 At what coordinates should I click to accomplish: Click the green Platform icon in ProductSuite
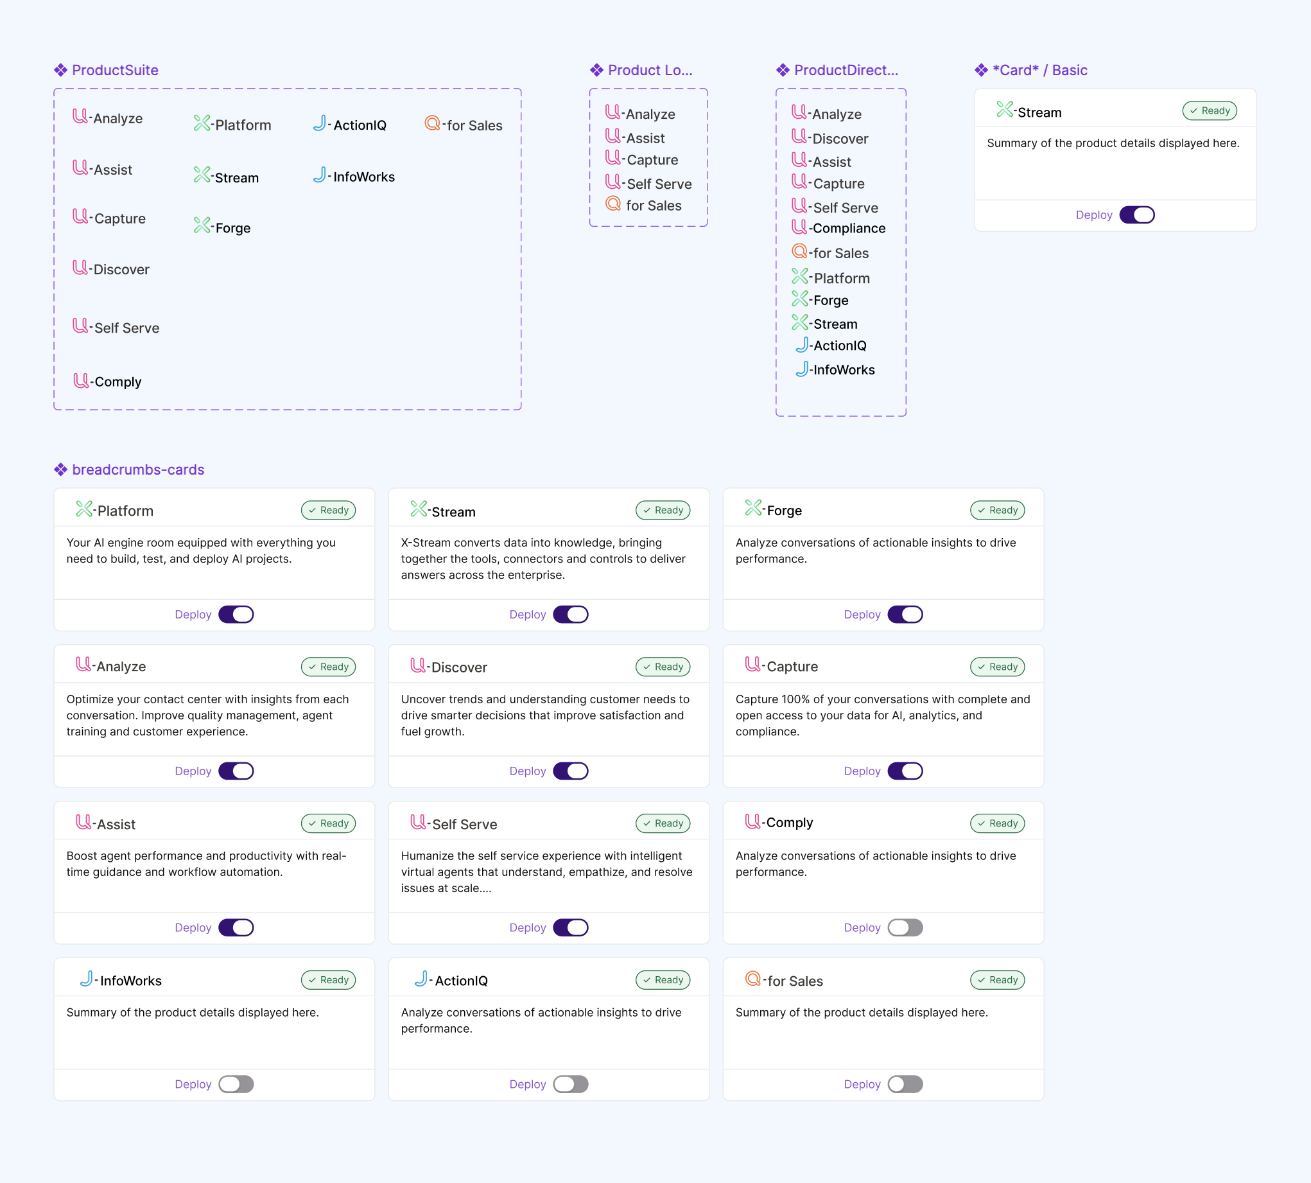202,122
